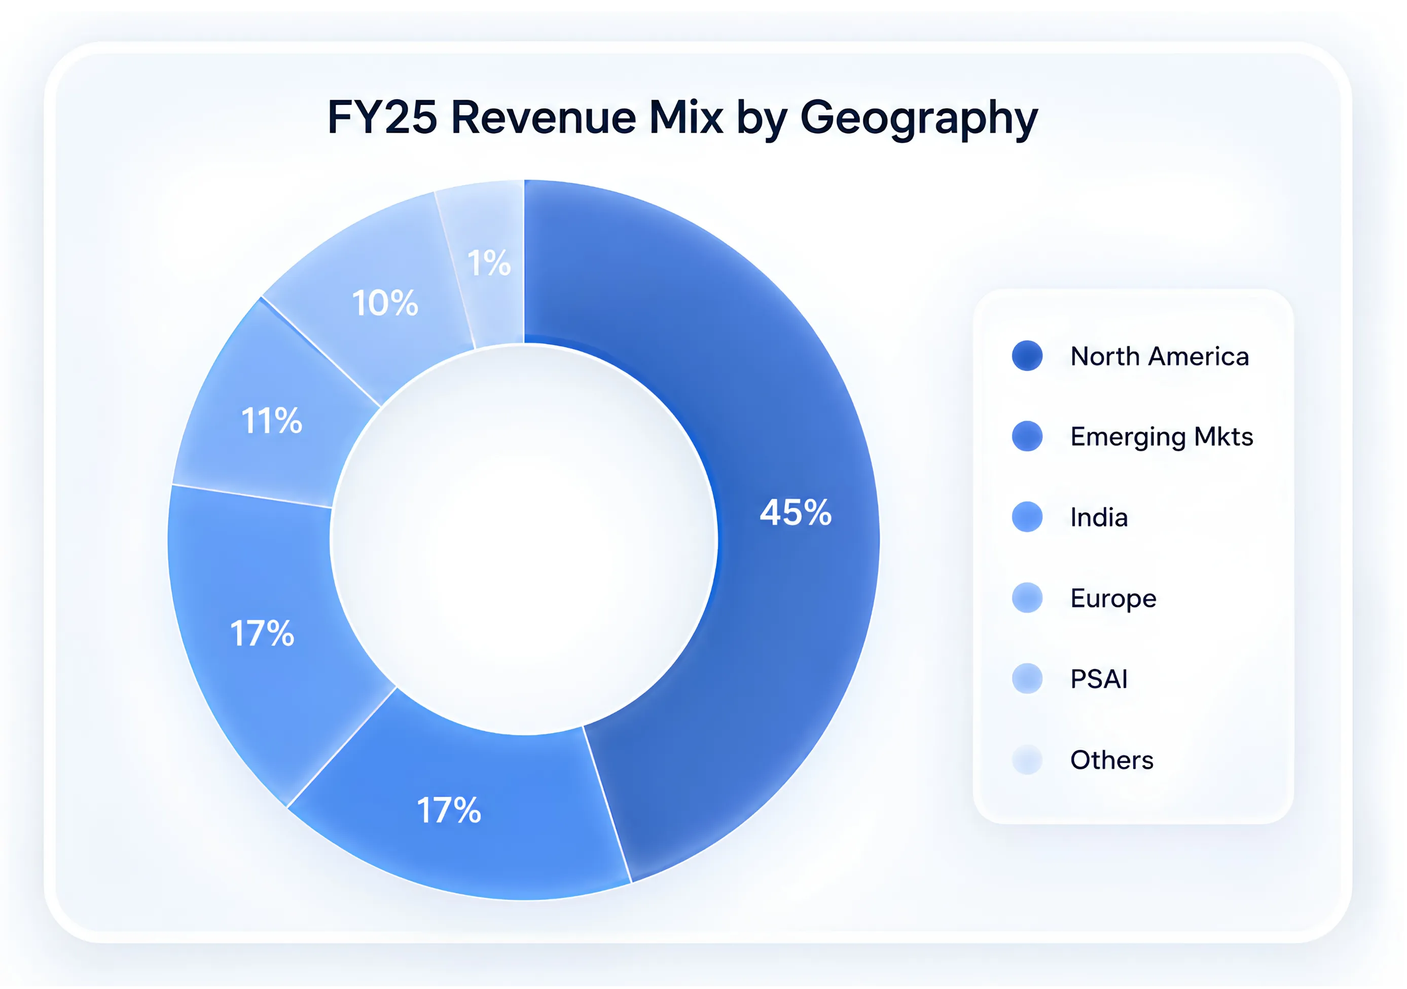
Task: Click the FY25 Revenue Mix chart title
Action: pyautogui.click(x=682, y=118)
